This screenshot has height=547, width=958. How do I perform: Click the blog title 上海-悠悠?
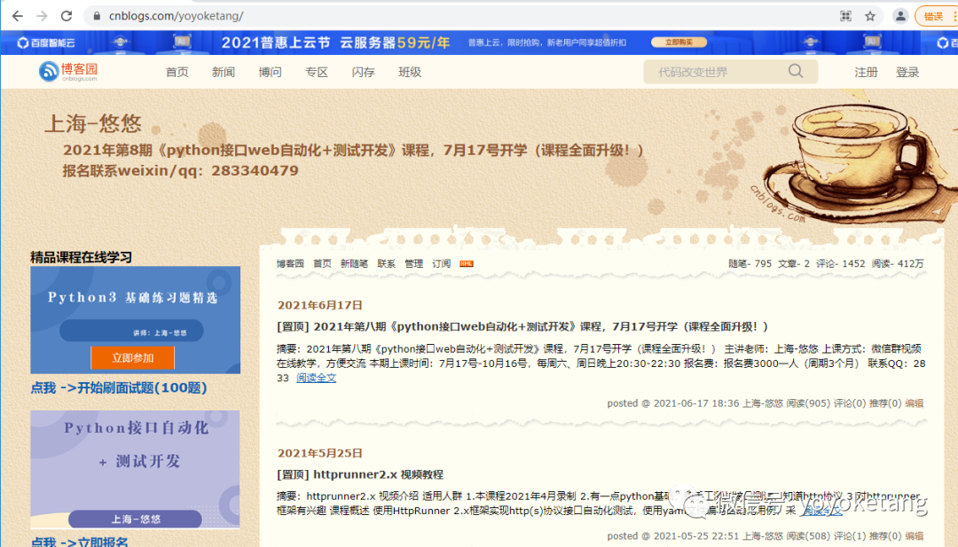point(93,124)
